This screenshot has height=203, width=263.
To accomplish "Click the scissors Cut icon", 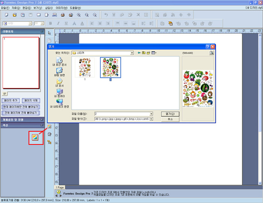I will (x=114, y=15).
